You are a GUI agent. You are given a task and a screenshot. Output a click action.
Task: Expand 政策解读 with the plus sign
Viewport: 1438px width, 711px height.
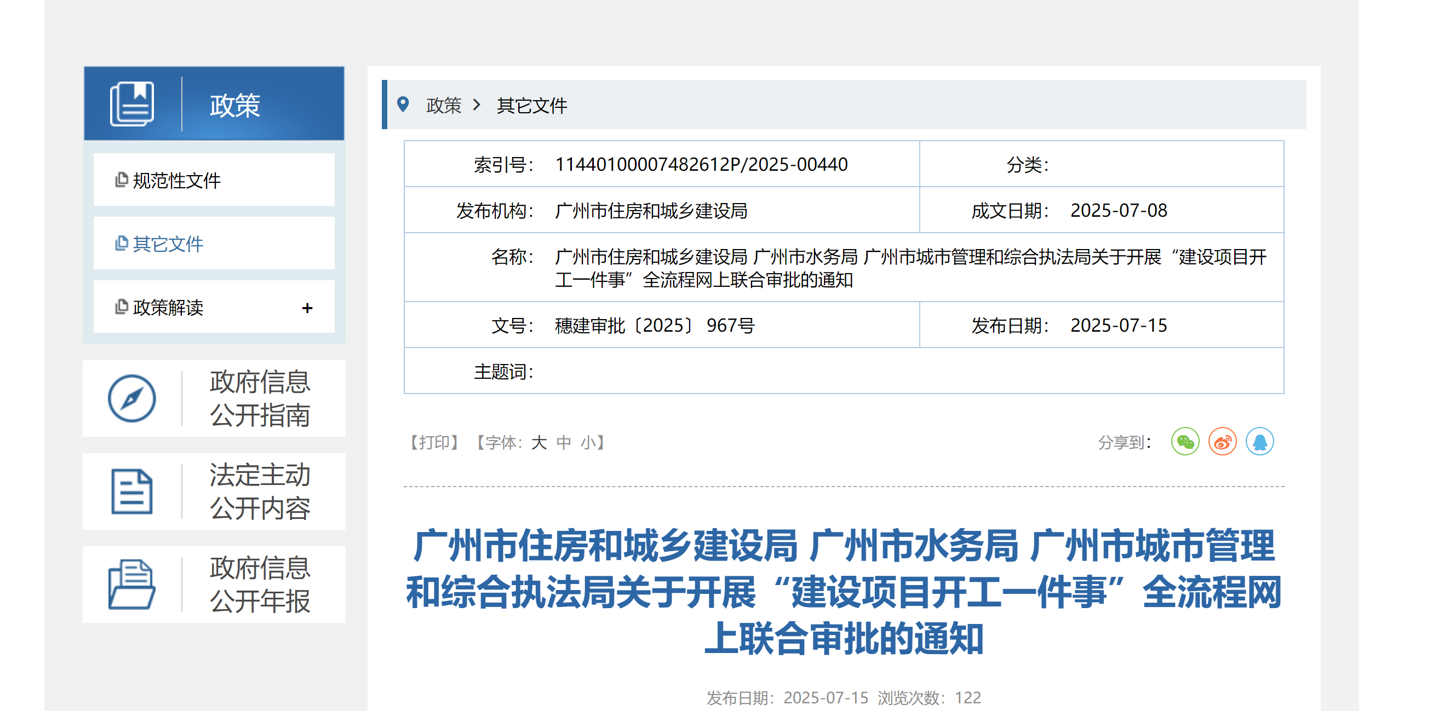[307, 308]
